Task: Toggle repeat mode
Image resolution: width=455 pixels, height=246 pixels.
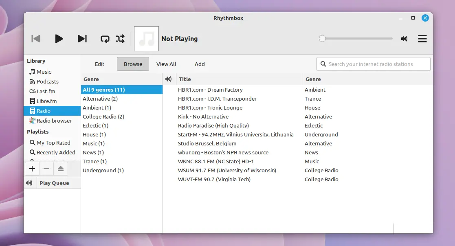Action: coord(105,39)
